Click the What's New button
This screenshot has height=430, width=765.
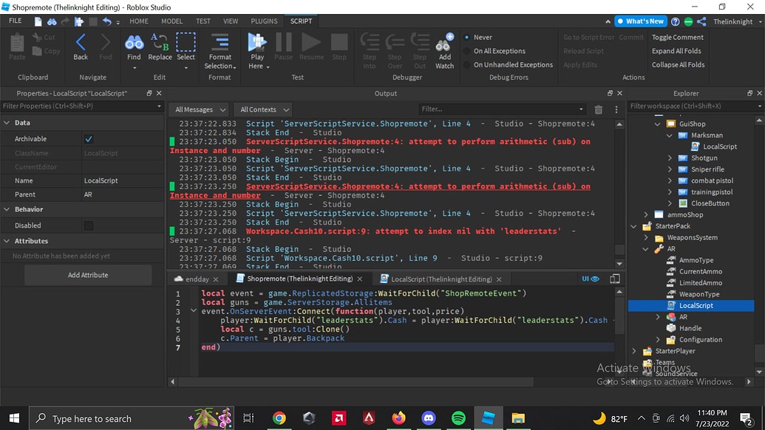(x=640, y=21)
